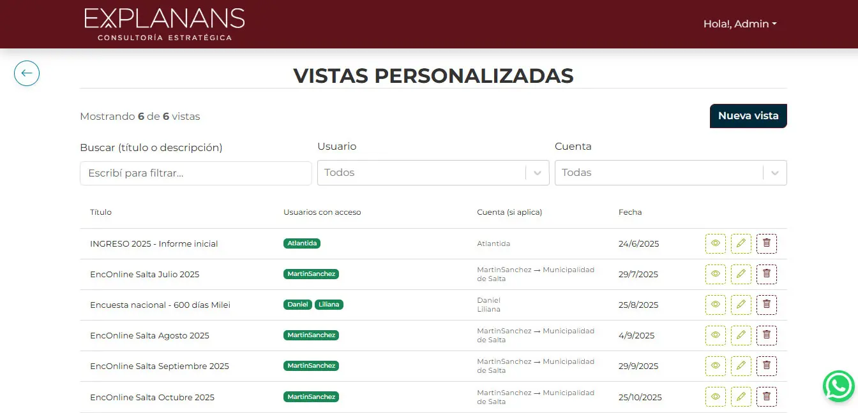The height and width of the screenshot is (413, 858).
Task: Select title EncOnline Salta Octubre 2025
Action: 152,397
